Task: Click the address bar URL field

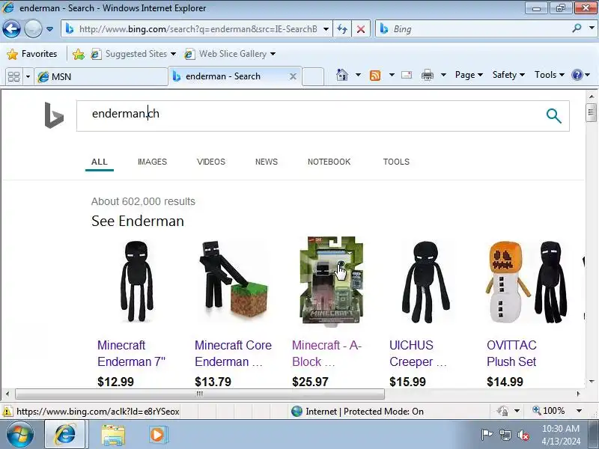Action: [198, 29]
